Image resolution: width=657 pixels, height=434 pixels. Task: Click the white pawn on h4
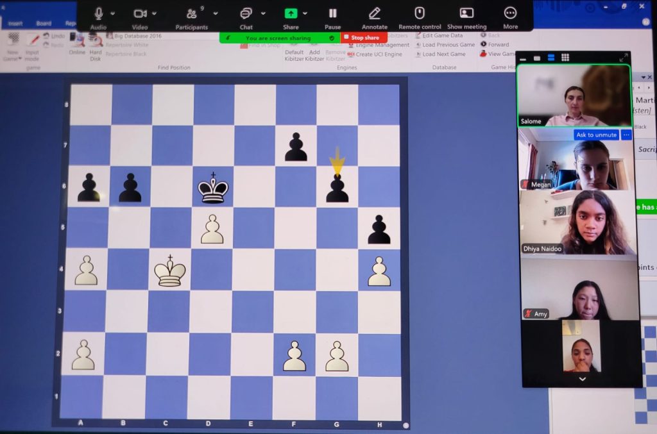click(379, 272)
